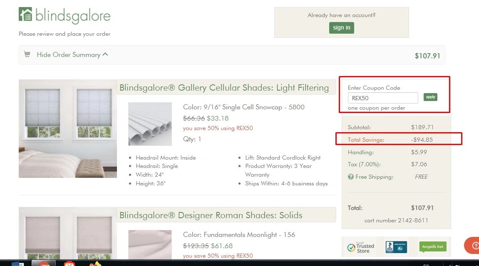479x266 pixels.
Task: Collapse the order summary with the chevron arrow
Action: (x=105, y=54)
